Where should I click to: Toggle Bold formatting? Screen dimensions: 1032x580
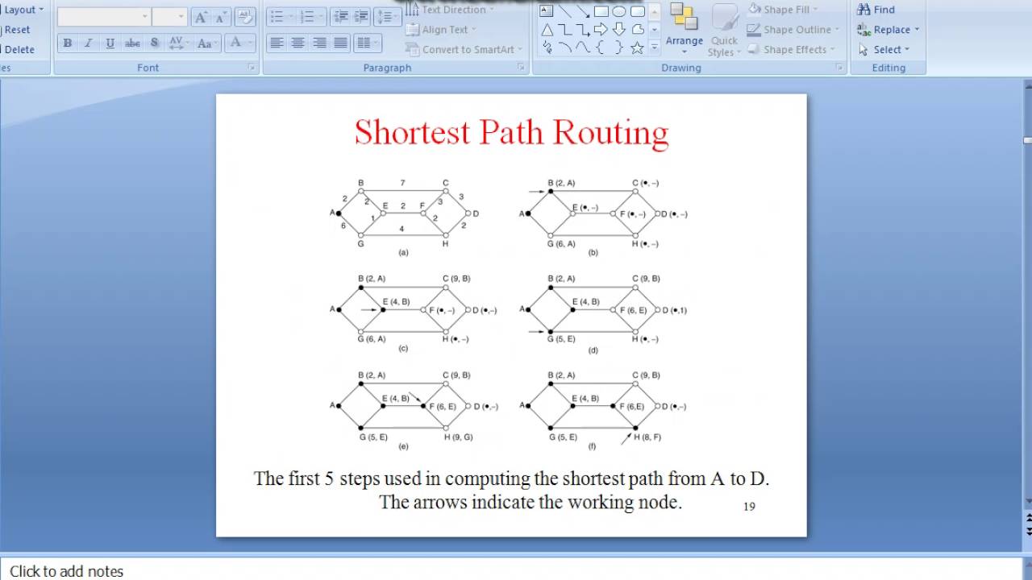(68, 43)
